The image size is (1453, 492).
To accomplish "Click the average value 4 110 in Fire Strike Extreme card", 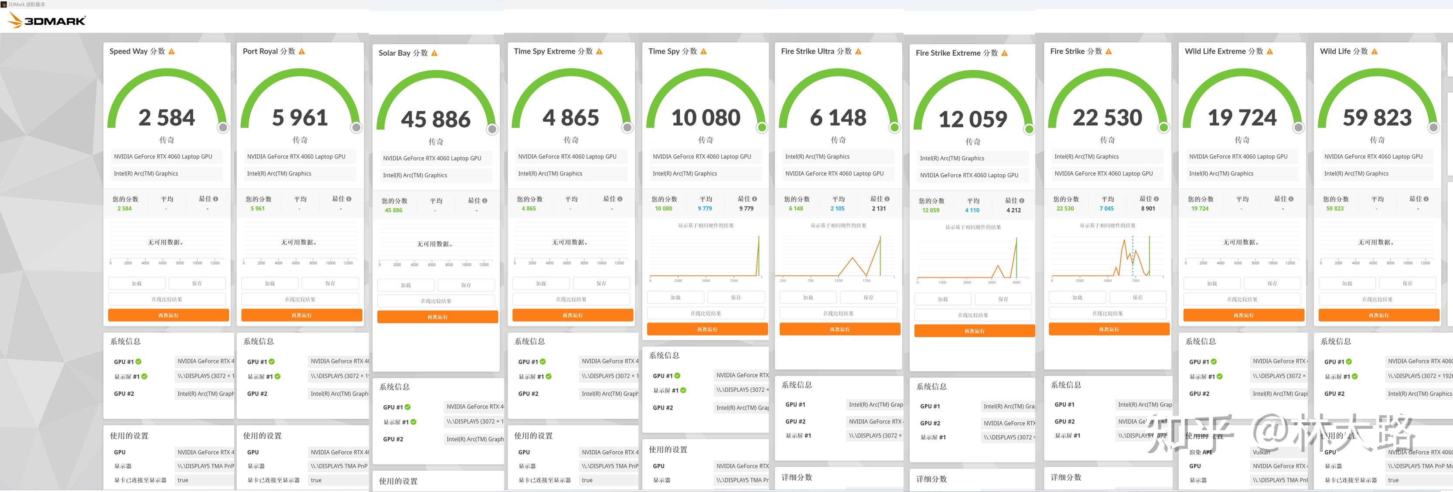I will (972, 210).
